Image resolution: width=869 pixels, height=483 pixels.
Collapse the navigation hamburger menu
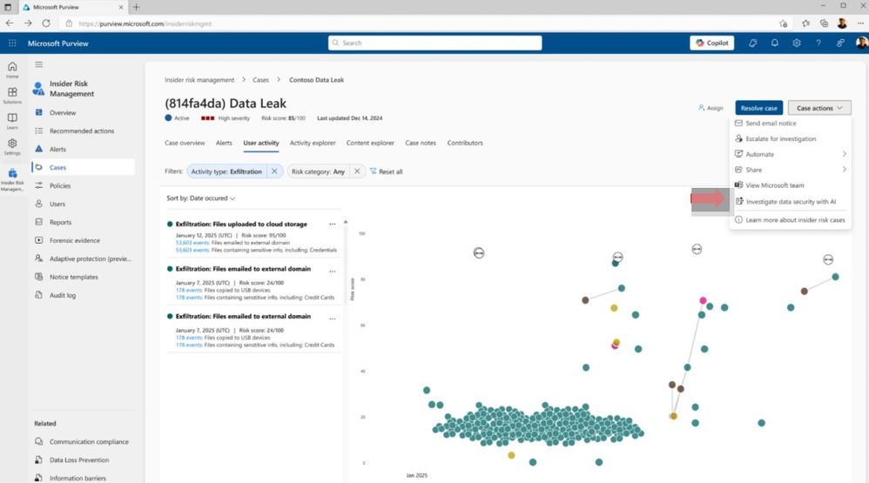(x=39, y=64)
